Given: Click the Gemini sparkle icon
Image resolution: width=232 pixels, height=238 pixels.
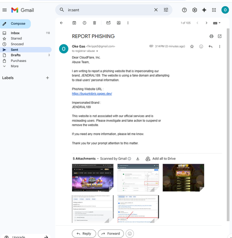Looking at the screenshot, I should click(x=204, y=10).
